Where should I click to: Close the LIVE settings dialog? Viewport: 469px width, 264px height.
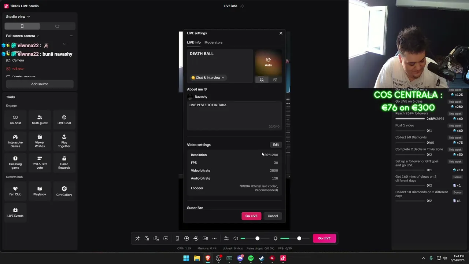pyautogui.click(x=281, y=33)
